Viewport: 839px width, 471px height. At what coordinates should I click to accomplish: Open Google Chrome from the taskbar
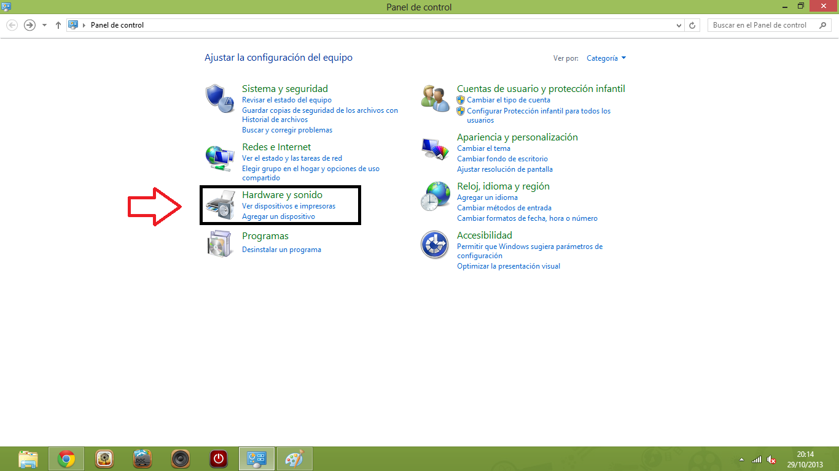pos(66,459)
